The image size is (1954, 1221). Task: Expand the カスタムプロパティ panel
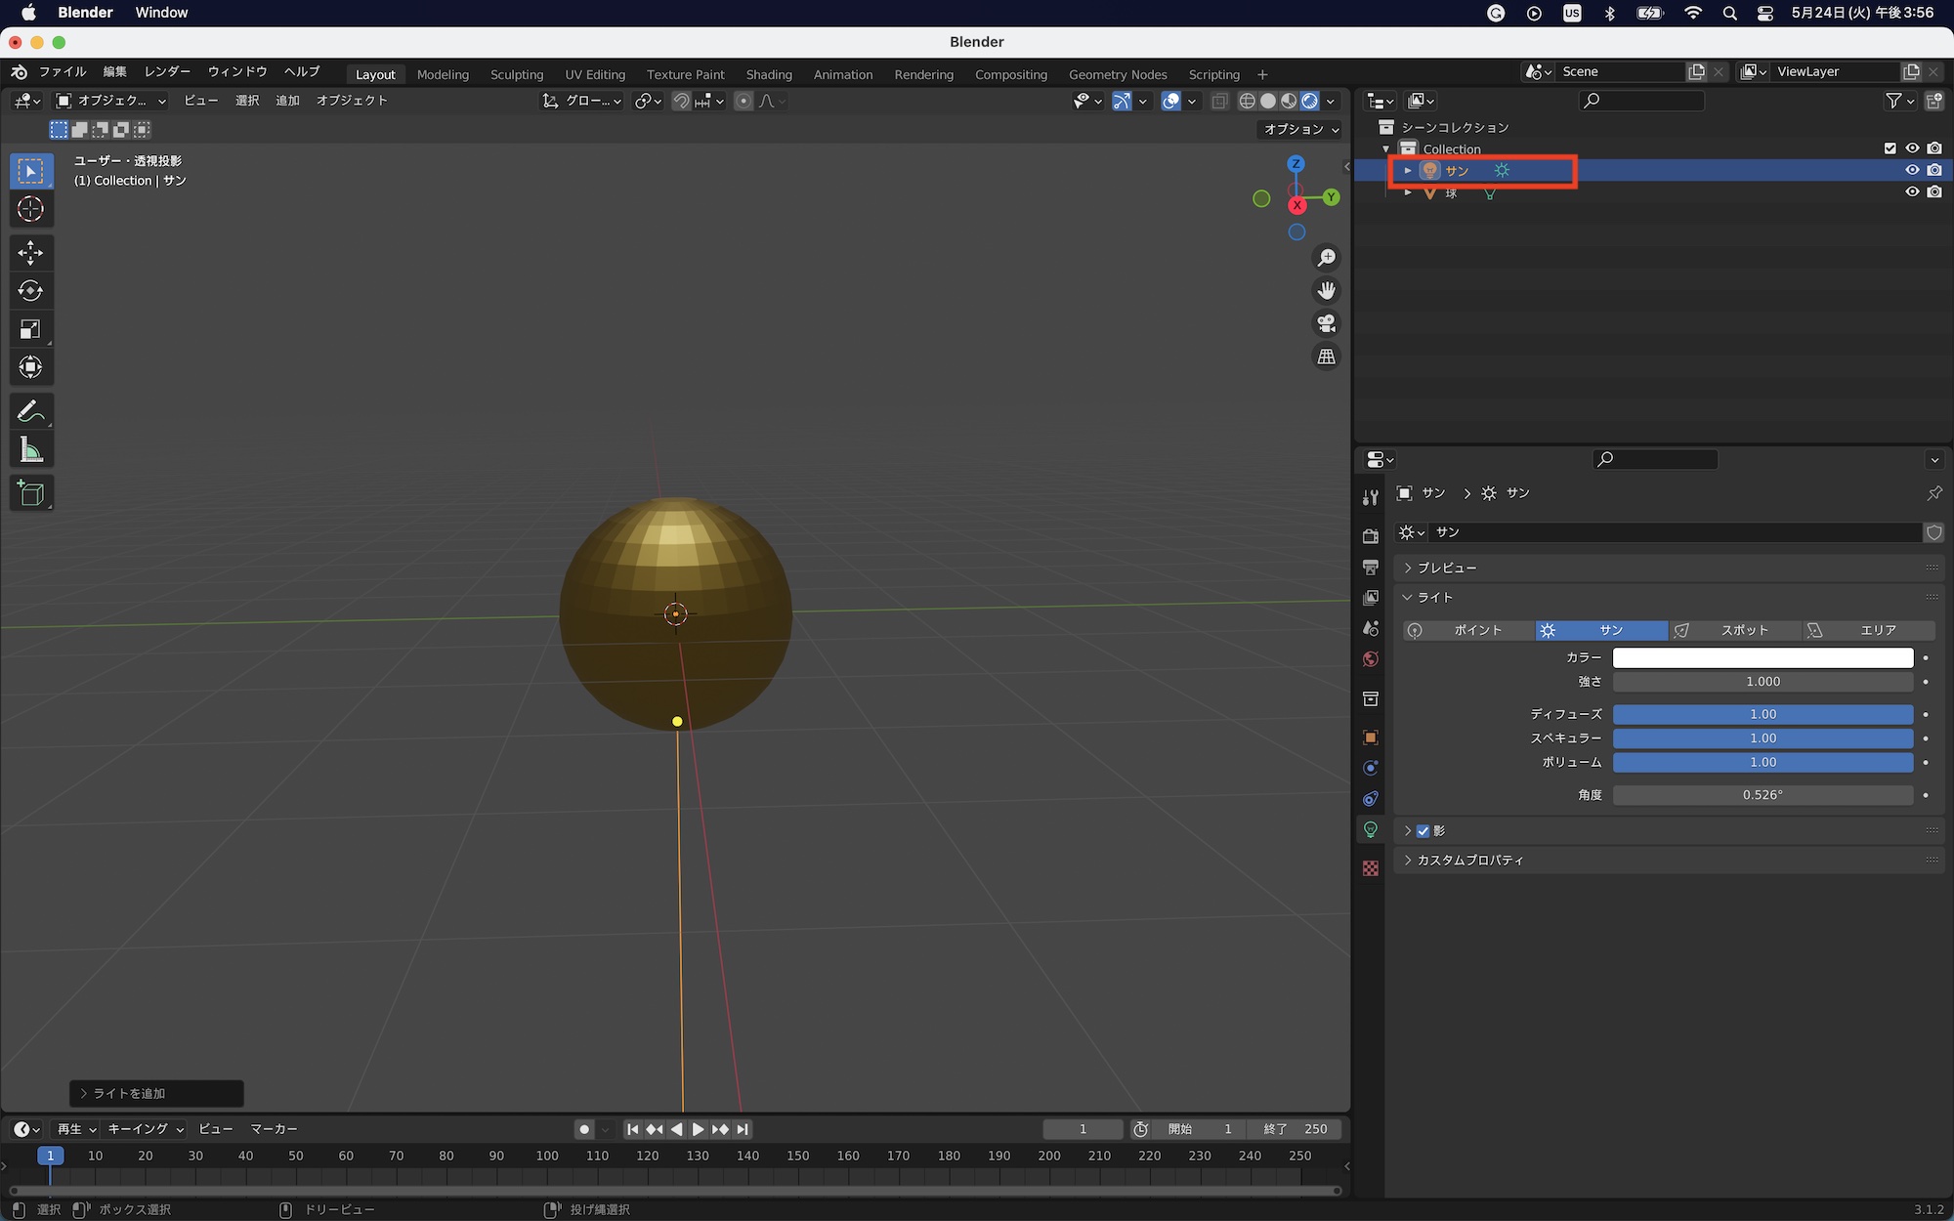coord(1469,861)
